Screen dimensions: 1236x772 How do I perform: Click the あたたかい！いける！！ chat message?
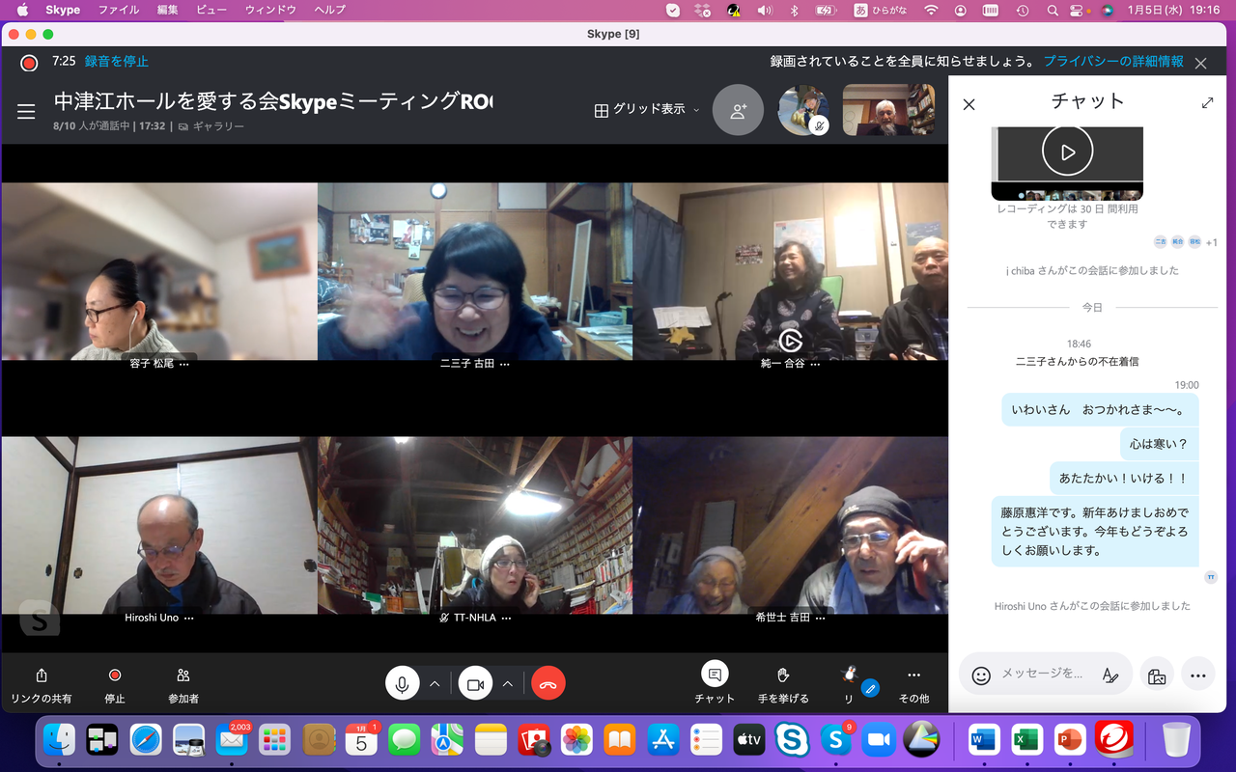[x=1124, y=478]
